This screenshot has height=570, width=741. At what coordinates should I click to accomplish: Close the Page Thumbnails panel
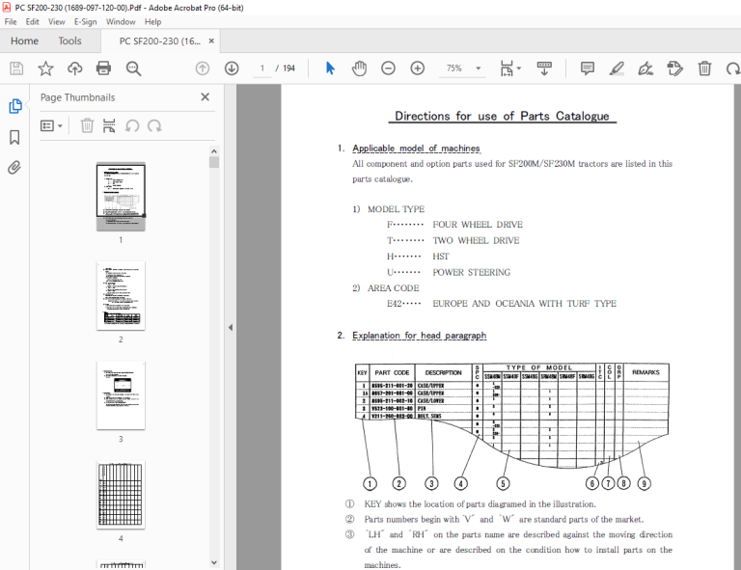pos(206,96)
